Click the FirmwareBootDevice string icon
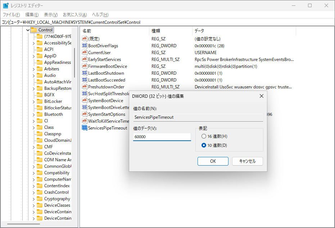This screenshot has height=228, width=335. [85, 66]
